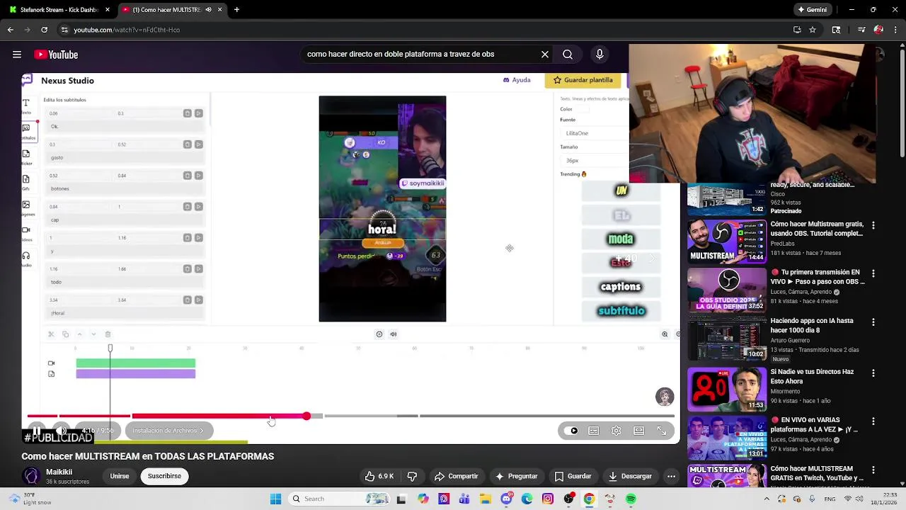Viewport: 906px width, 510px height.
Task: Open Instagram from the taskbar
Action: (x=548, y=499)
